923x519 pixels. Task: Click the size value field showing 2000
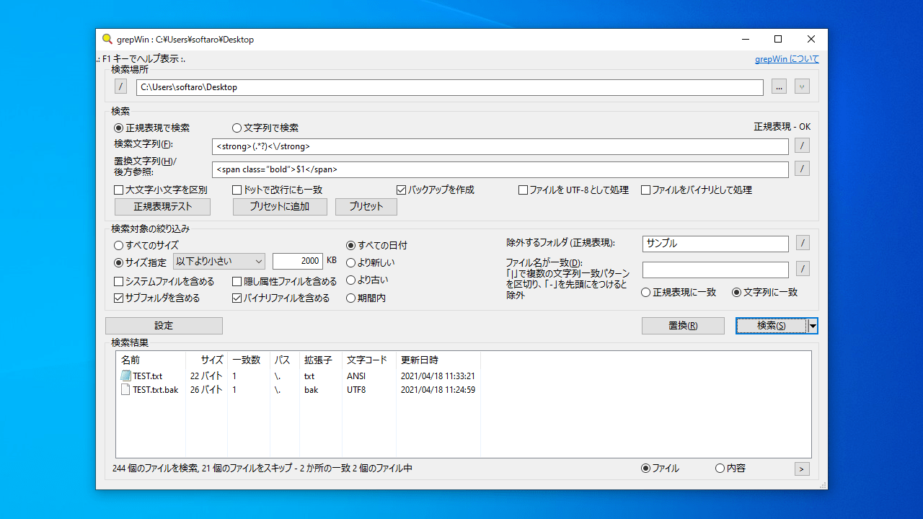click(297, 262)
